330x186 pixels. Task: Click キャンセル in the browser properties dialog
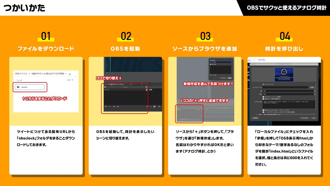[305, 118]
